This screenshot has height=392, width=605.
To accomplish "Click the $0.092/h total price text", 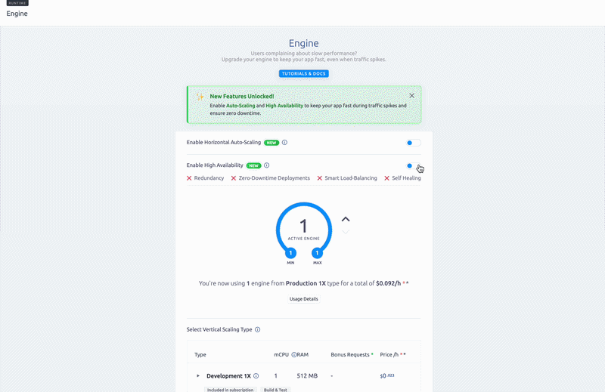I will [x=388, y=283].
